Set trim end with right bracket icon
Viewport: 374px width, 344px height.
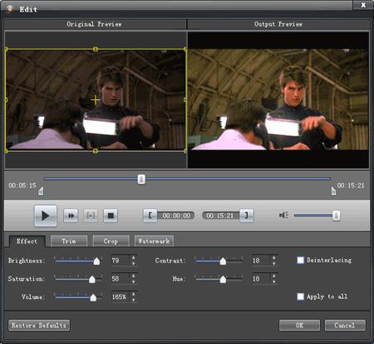click(x=246, y=216)
